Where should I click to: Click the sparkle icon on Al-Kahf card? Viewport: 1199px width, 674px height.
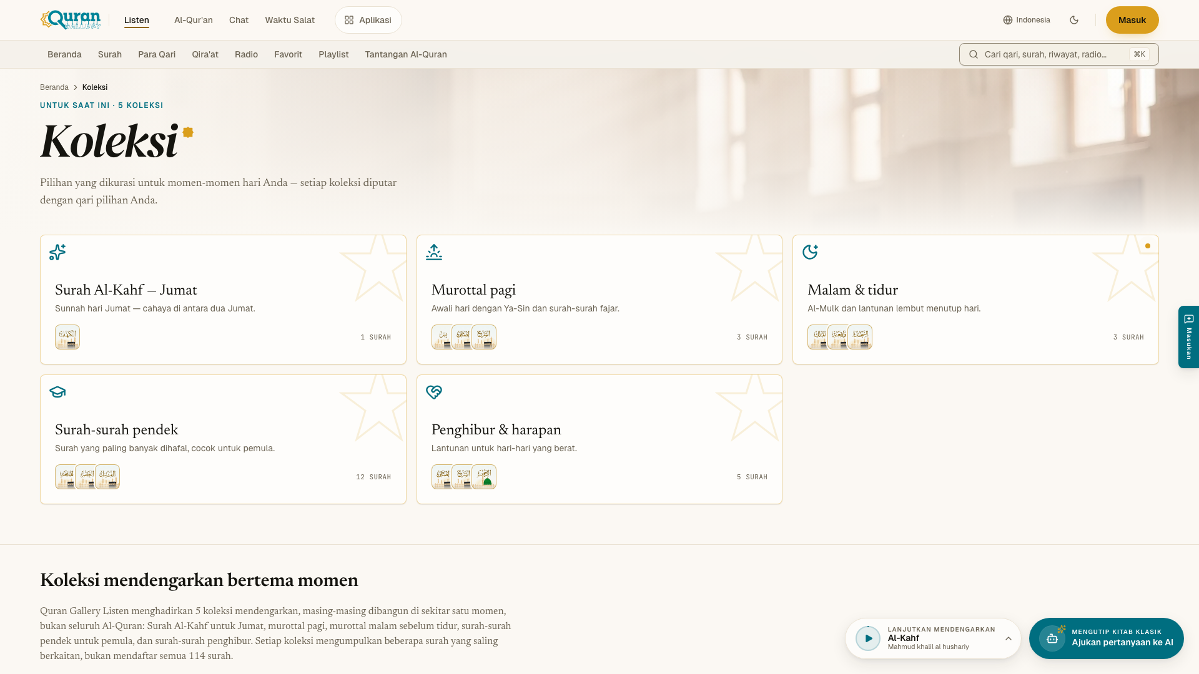pyautogui.click(x=57, y=252)
